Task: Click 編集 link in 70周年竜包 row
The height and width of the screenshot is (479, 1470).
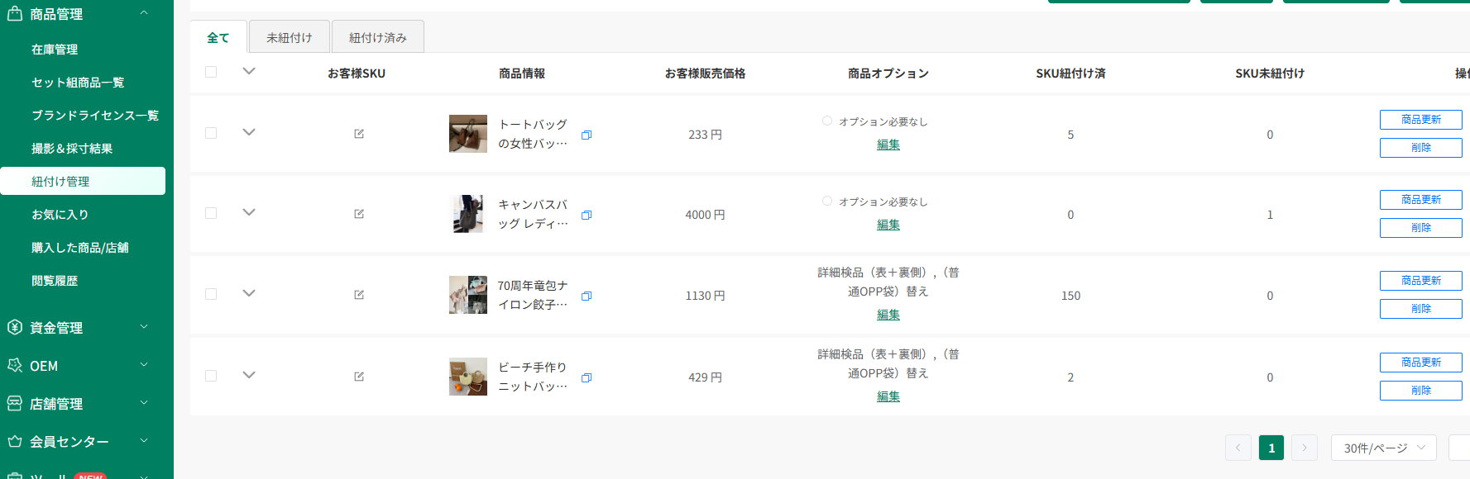Action: coord(888,315)
